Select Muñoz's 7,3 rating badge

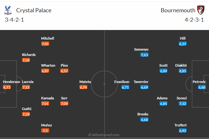click(x=45, y=131)
